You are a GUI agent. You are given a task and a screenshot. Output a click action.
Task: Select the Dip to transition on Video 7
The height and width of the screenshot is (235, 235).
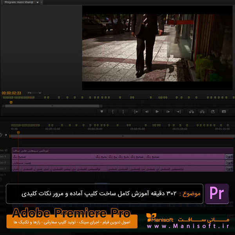point(229,169)
